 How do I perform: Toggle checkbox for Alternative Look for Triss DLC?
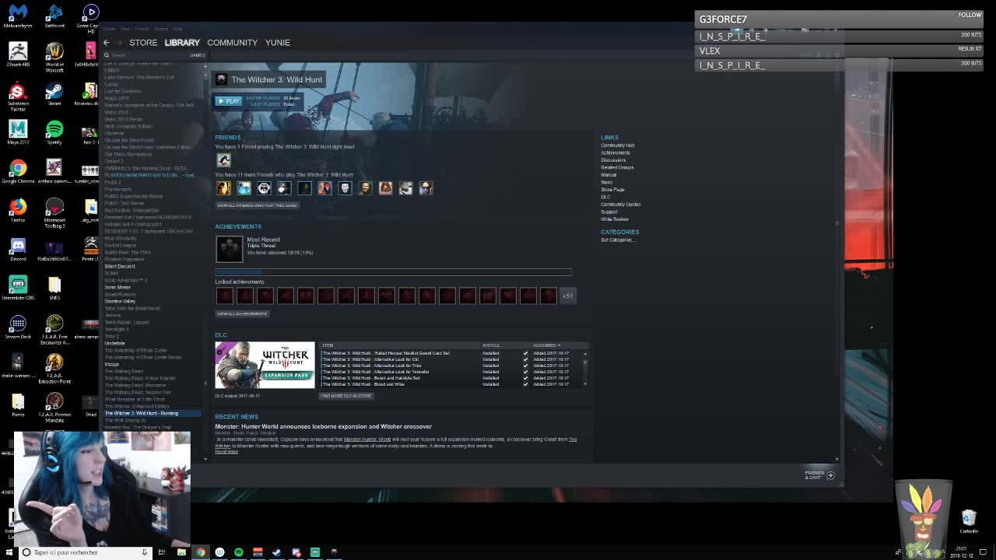(525, 366)
